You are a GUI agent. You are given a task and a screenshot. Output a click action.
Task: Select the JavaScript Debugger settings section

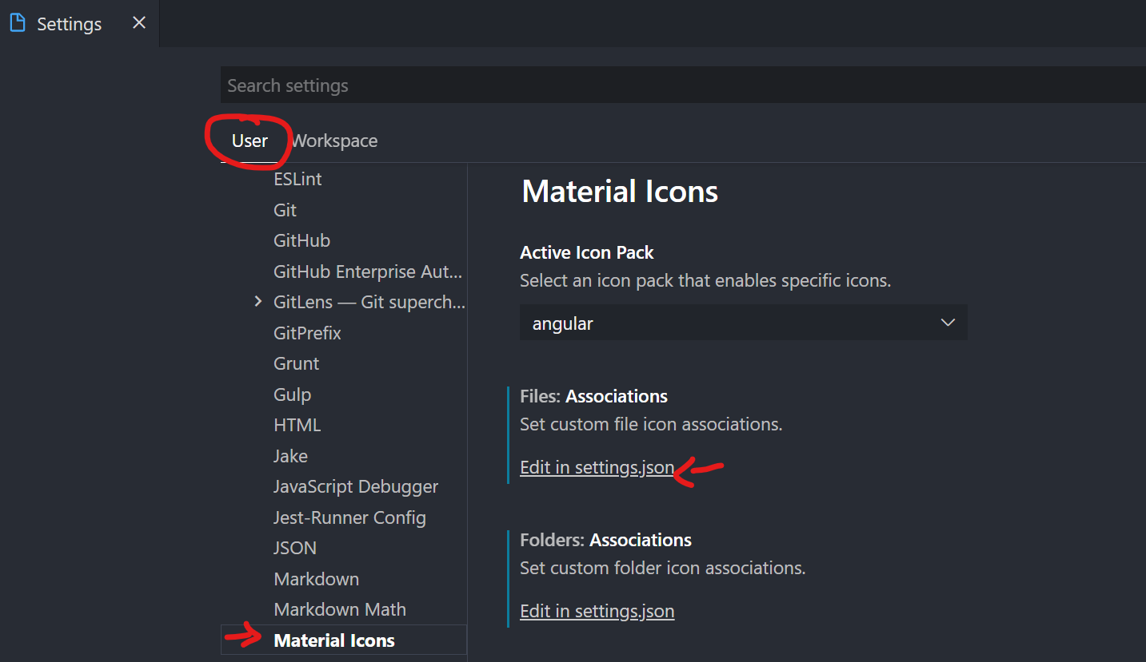355,486
